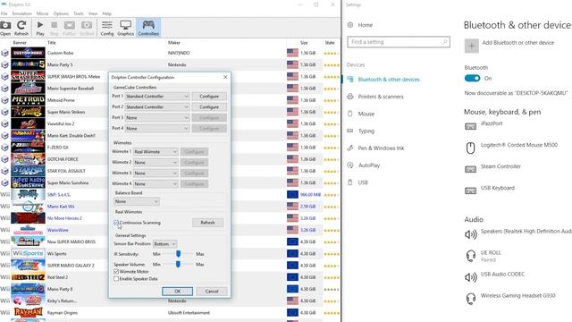Click the EU flag in Wii Sports row
Image resolution: width=572 pixels, height=322 pixels.
coord(292,253)
